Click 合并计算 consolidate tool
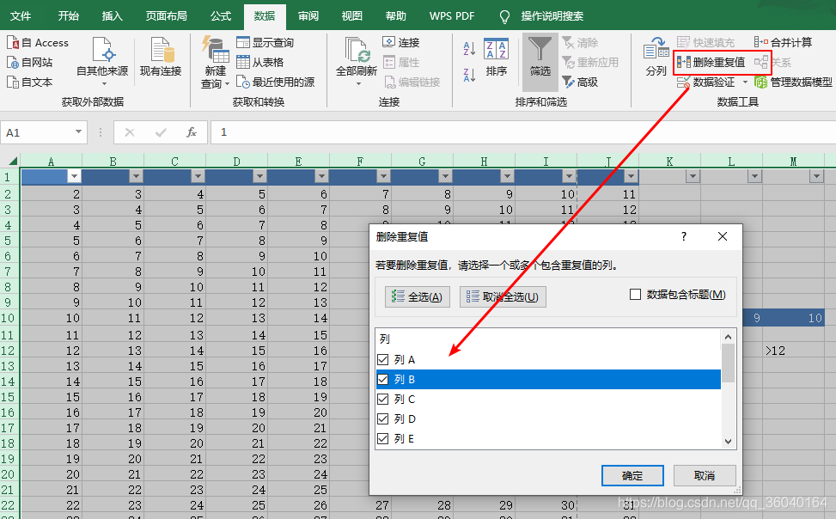 (x=785, y=42)
